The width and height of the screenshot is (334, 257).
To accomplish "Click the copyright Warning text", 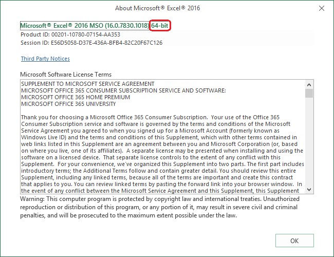I will tap(160, 207).
